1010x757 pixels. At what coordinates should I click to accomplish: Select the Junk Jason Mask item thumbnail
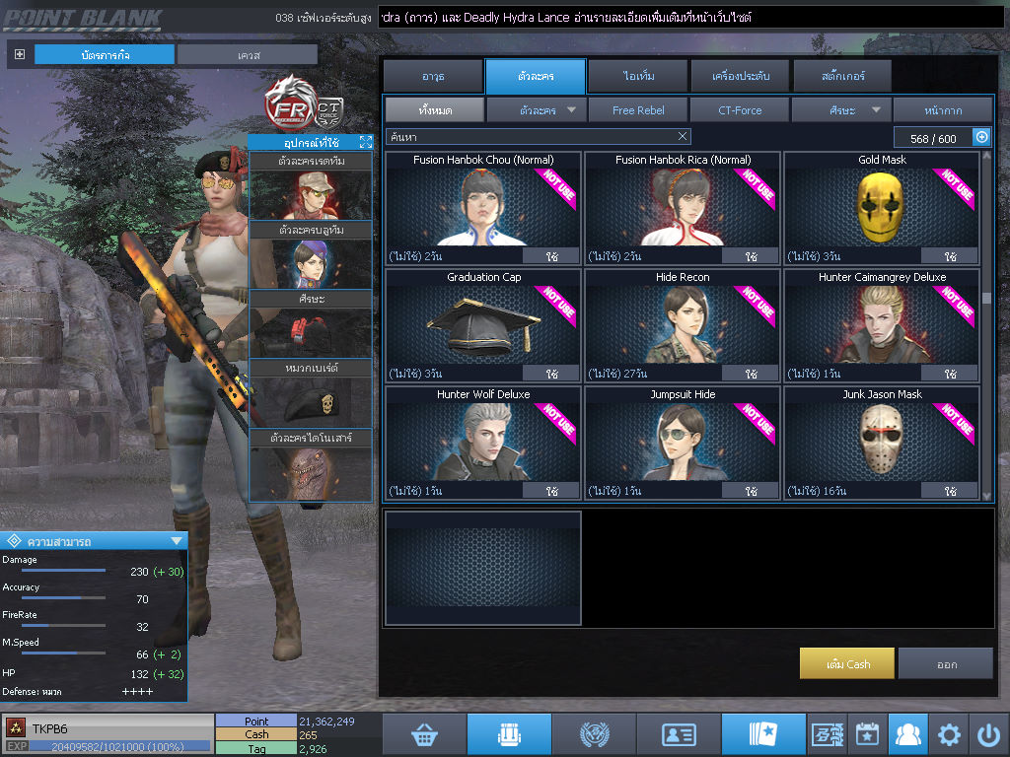881,443
